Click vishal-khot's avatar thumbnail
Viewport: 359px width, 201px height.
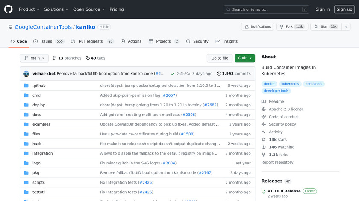click(x=26, y=74)
